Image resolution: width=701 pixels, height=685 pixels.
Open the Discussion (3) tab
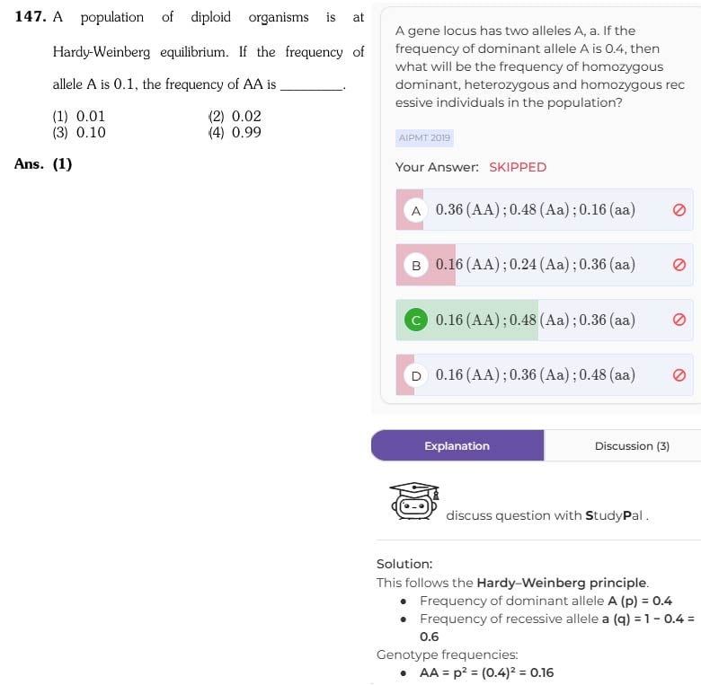click(x=631, y=445)
